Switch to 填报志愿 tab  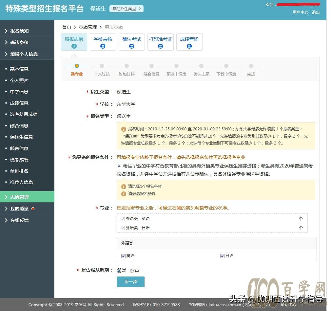[74, 42]
